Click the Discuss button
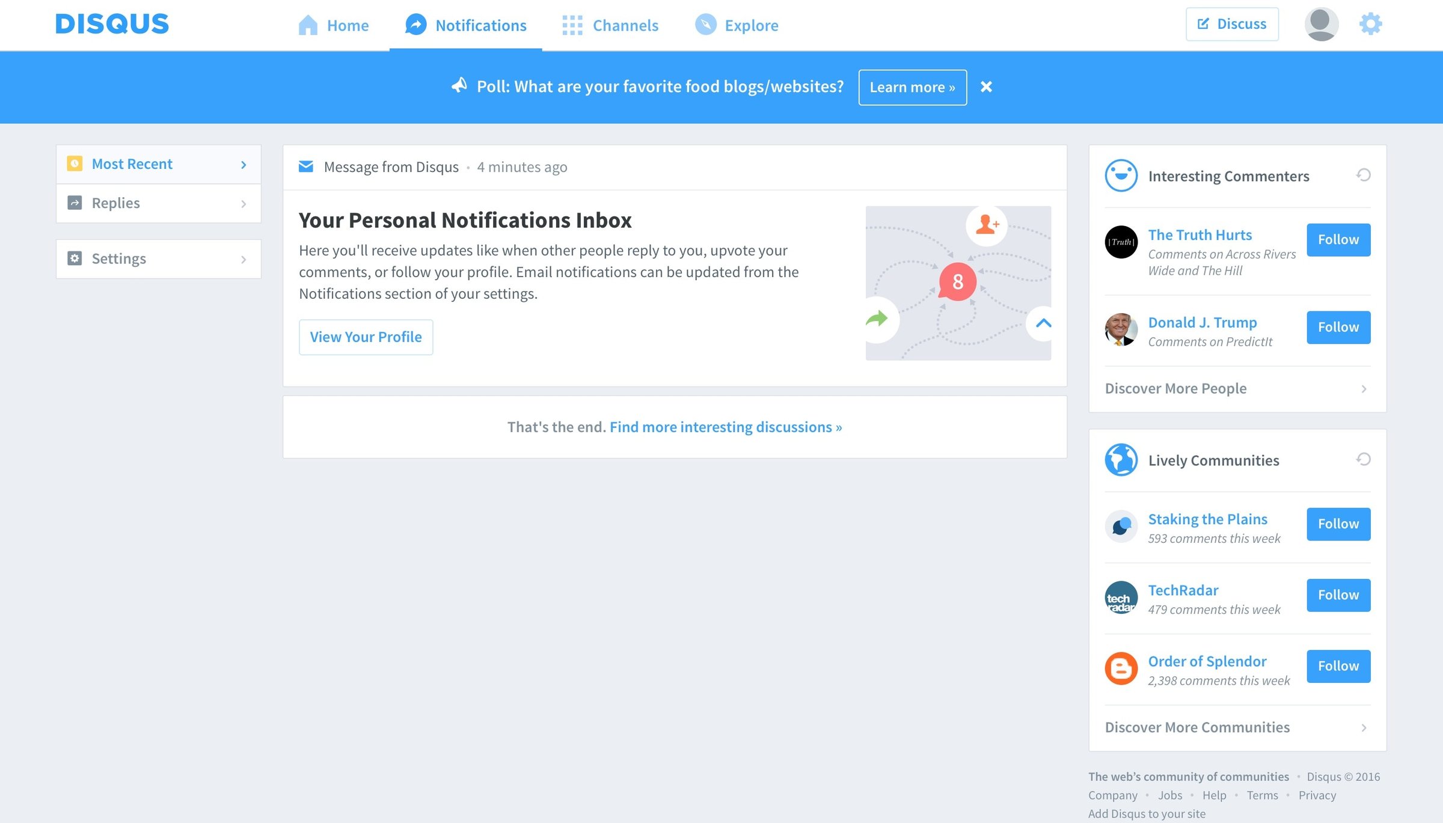Viewport: 1443px width, 823px height. 1232,24
